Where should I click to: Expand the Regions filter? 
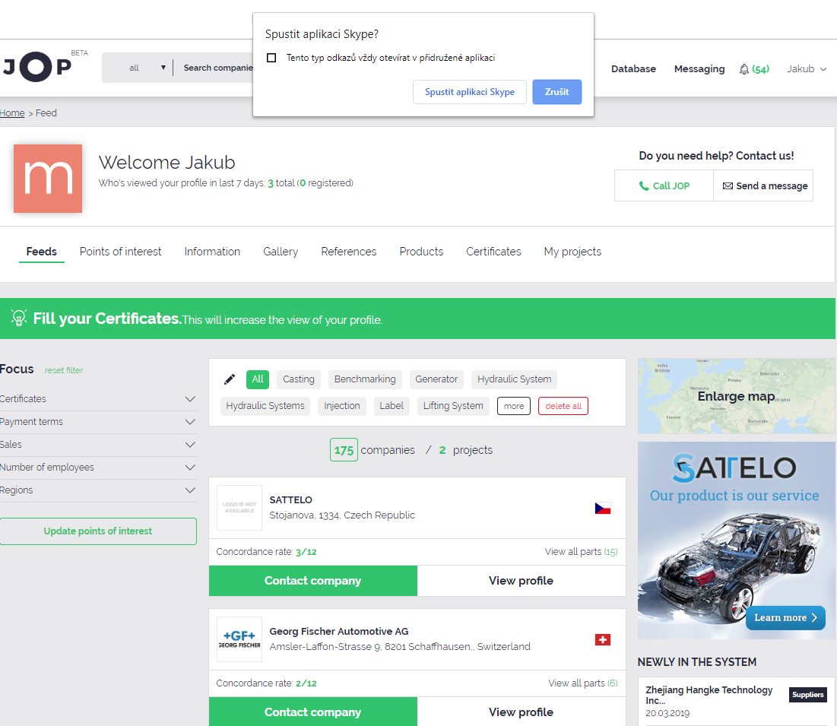pos(98,490)
